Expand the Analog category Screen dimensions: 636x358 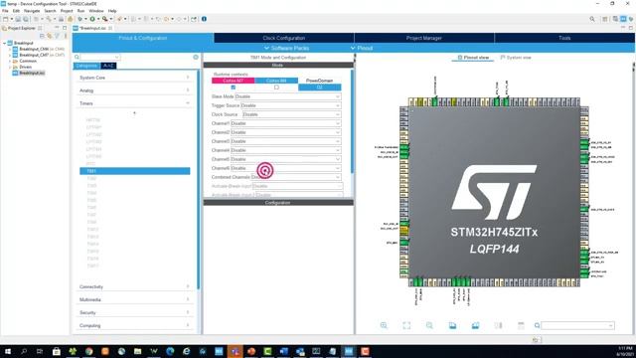point(135,90)
